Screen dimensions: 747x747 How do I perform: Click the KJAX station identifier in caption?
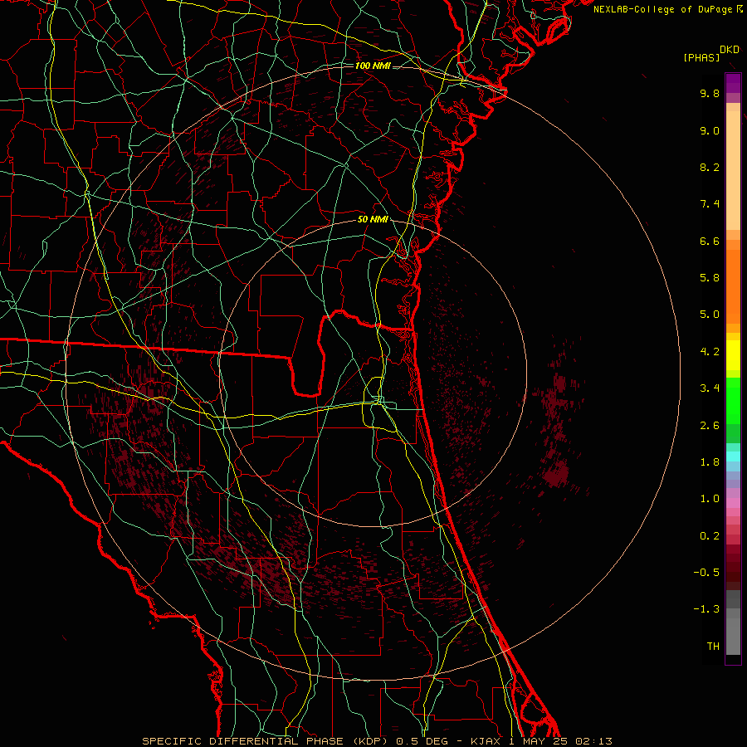(x=486, y=741)
